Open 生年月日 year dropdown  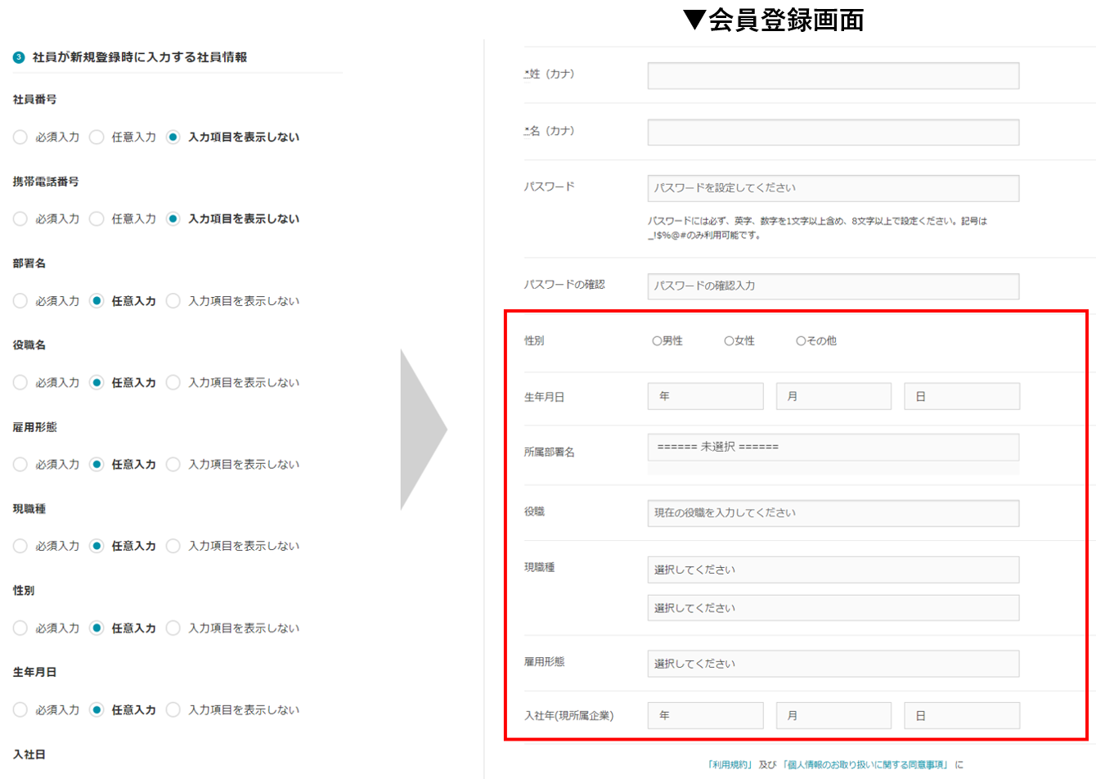point(705,397)
